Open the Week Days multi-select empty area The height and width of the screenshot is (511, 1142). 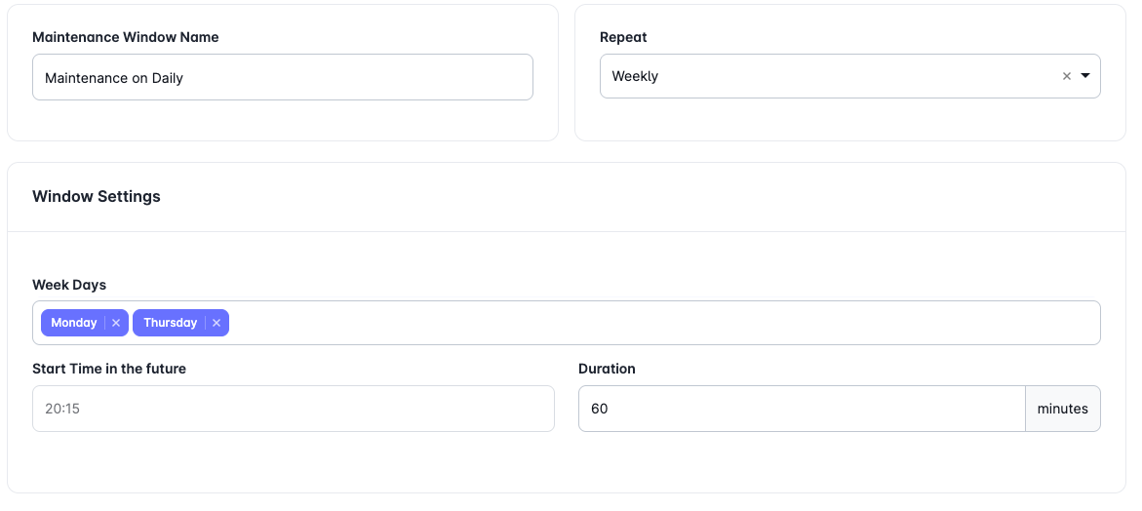(663, 323)
